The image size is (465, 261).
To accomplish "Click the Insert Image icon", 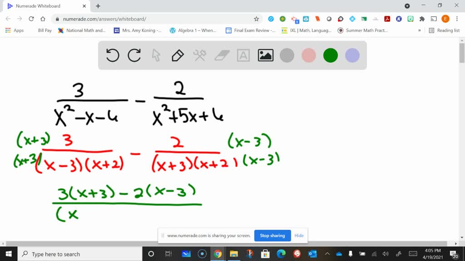I will click(x=265, y=55).
